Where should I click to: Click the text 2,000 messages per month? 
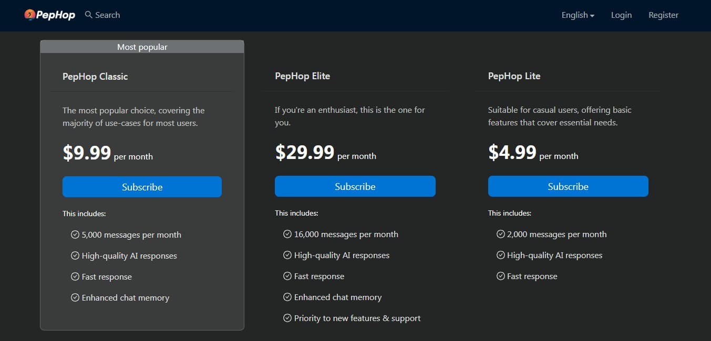(x=557, y=235)
